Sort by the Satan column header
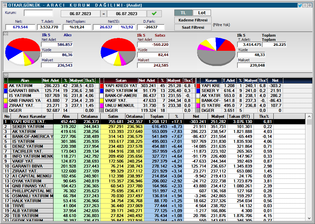 pos(121,80)
